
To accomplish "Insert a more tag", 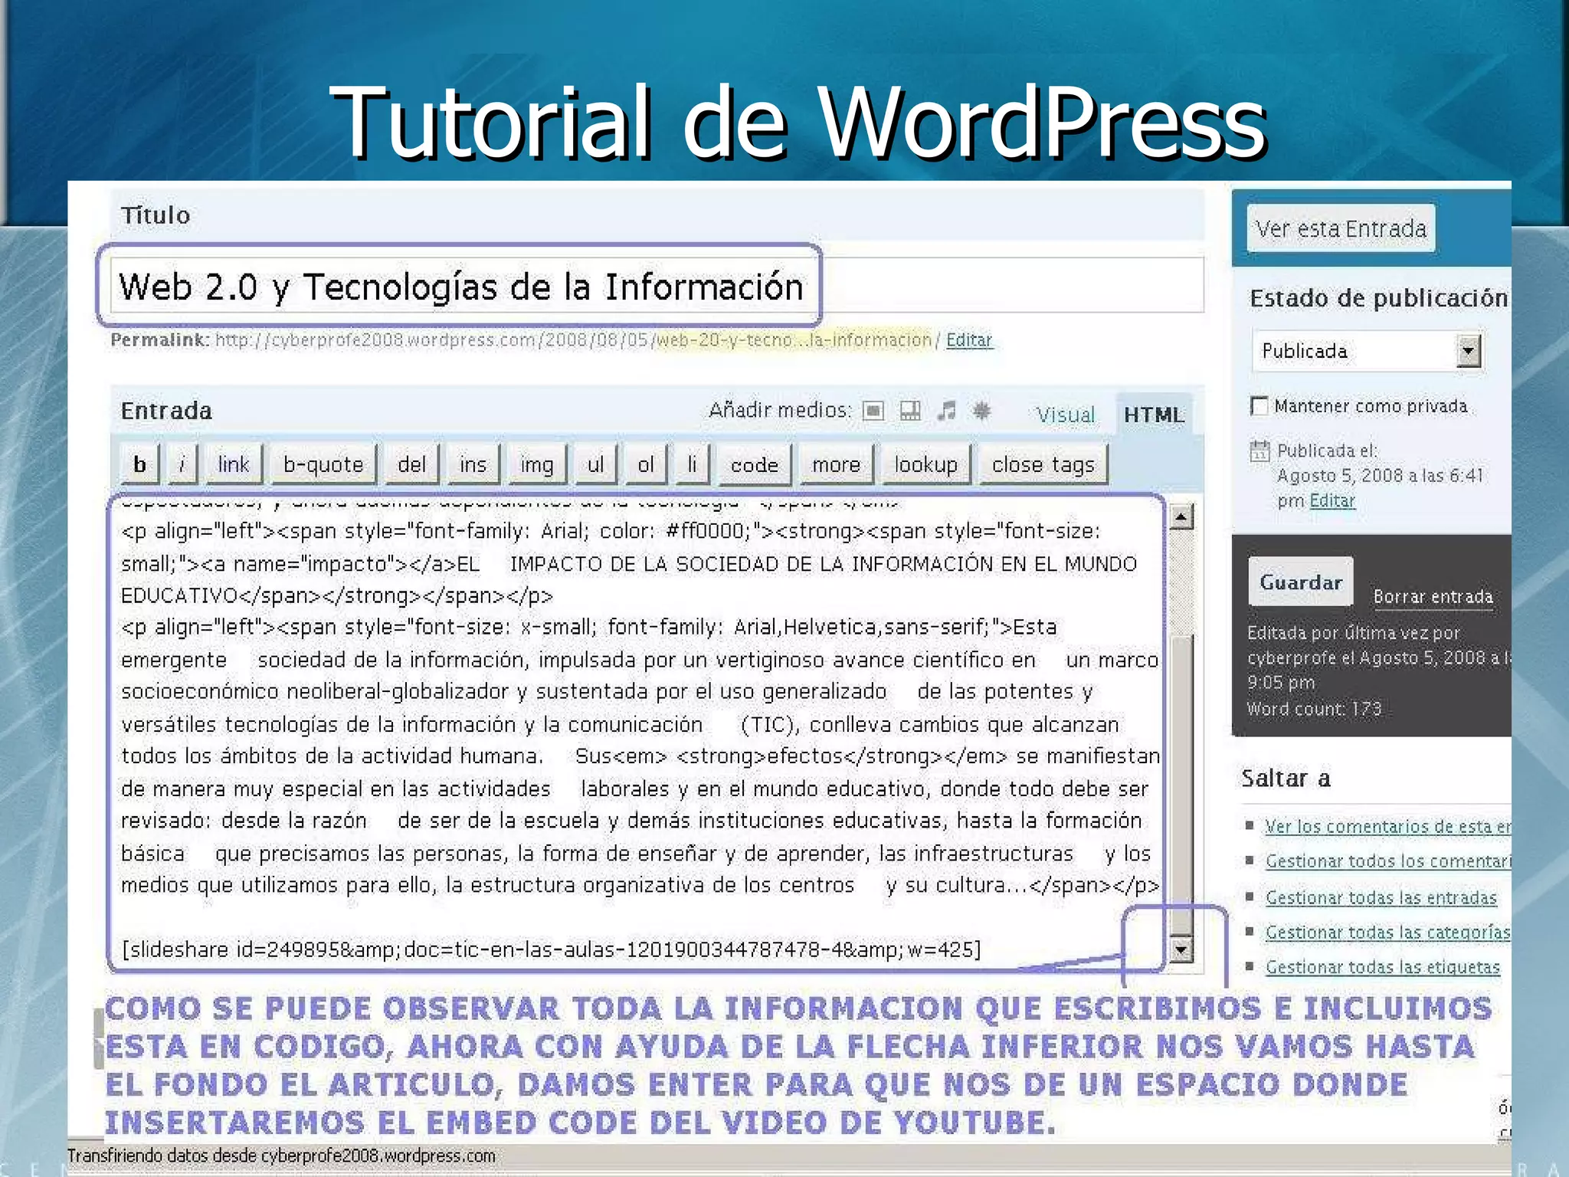I will pos(836,464).
